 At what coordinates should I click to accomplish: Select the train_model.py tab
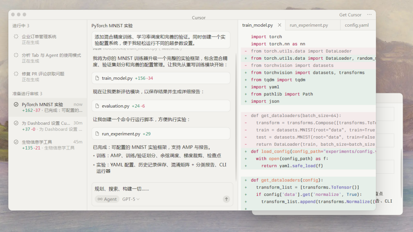[x=257, y=25]
